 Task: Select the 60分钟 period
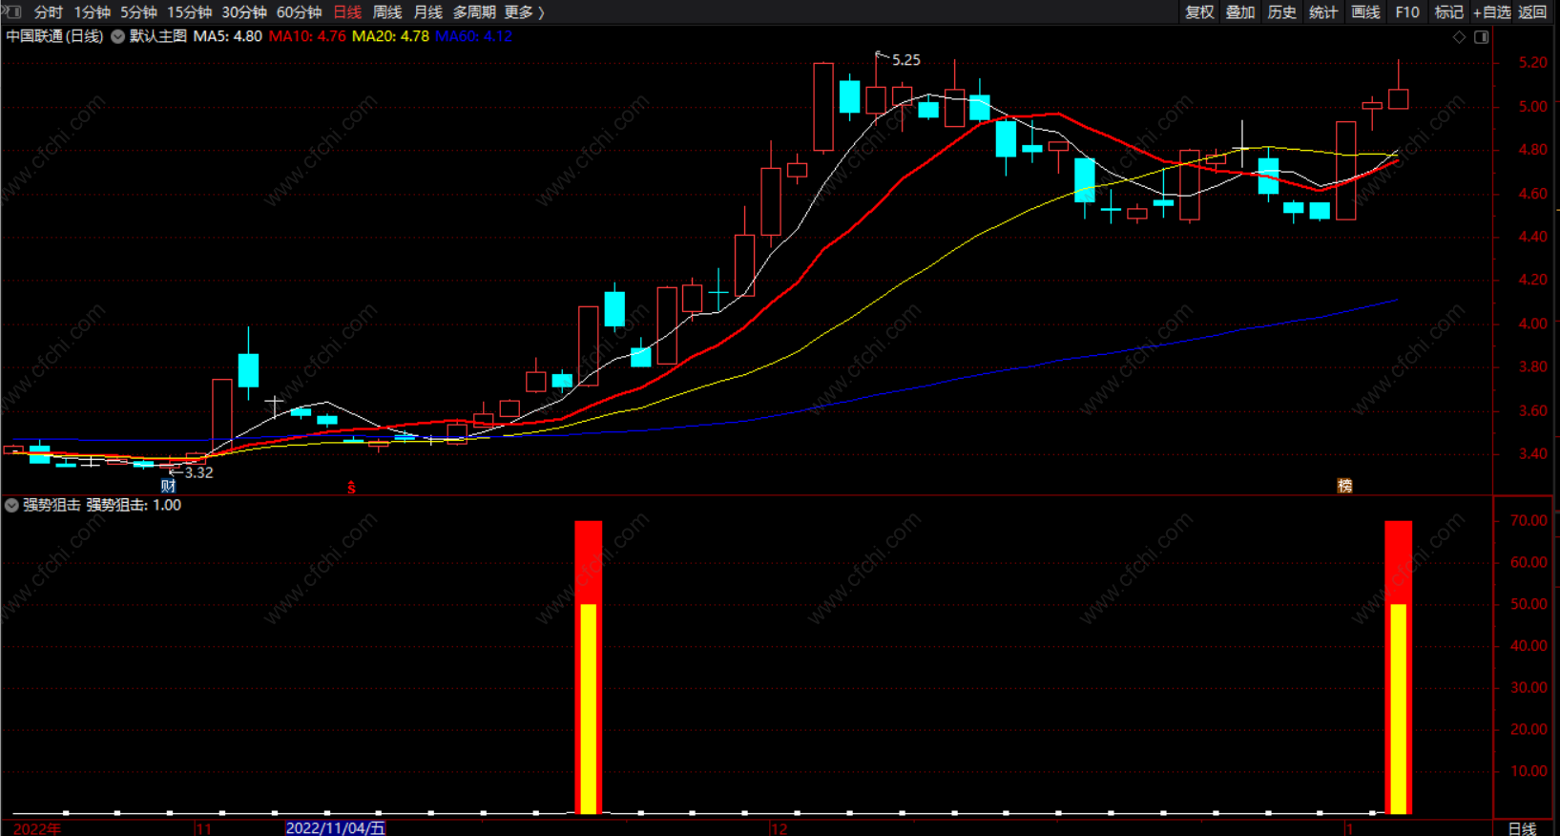(x=299, y=12)
